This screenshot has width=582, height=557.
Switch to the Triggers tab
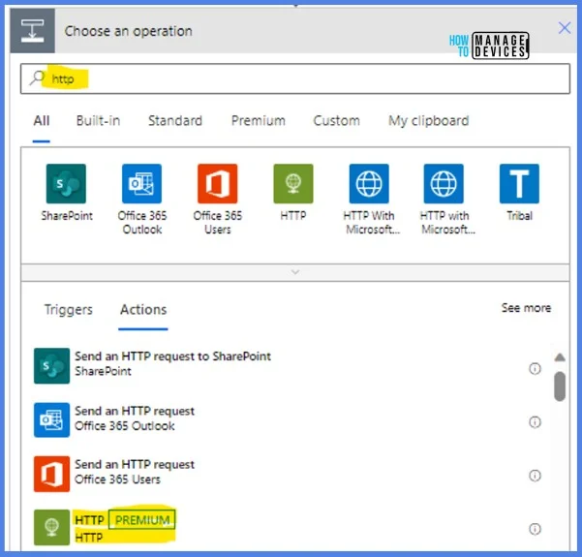(x=69, y=309)
